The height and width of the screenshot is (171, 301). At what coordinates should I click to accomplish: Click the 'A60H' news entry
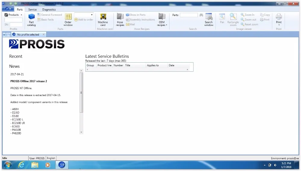point(14,109)
